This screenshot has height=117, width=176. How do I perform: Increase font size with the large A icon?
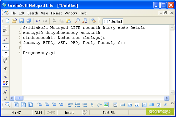click(x=5, y=92)
